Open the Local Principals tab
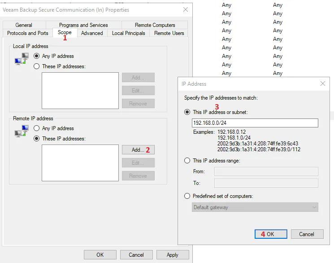 pos(129,33)
